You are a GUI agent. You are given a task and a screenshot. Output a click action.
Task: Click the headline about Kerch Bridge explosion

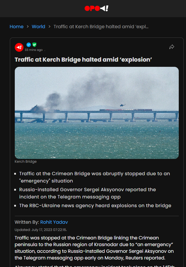pyautogui.click(x=83, y=60)
